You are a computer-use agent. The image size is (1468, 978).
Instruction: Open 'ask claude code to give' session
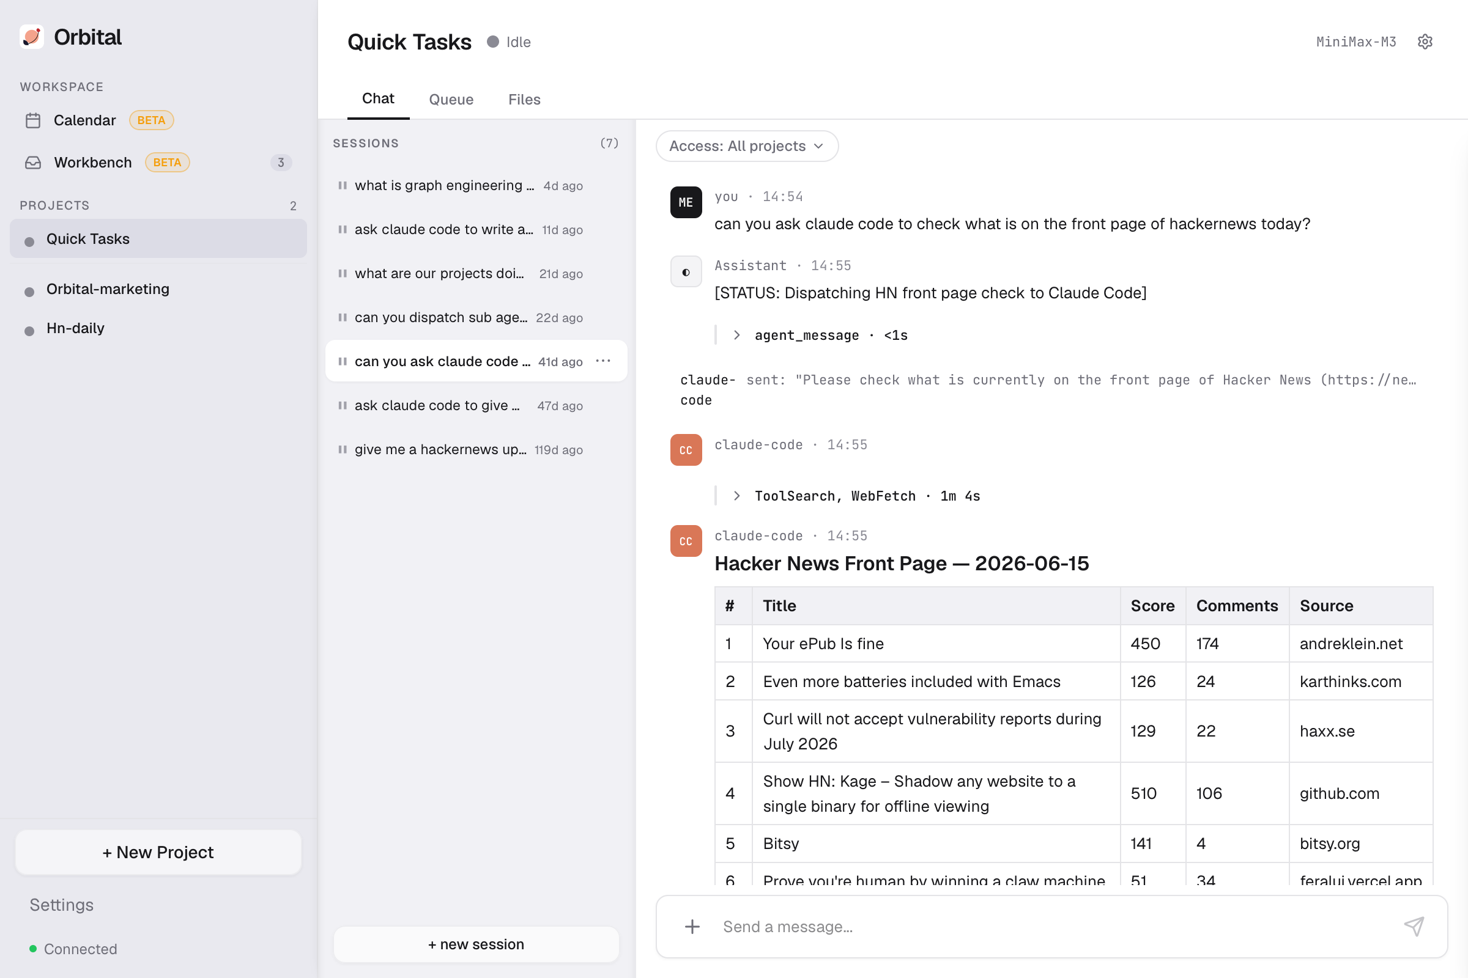[x=476, y=405]
